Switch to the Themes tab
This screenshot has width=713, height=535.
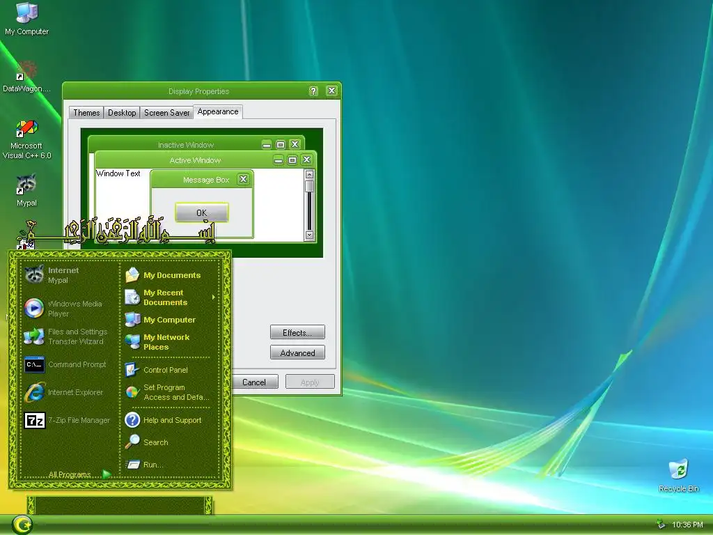pyautogui.click(x=86, y=113)
